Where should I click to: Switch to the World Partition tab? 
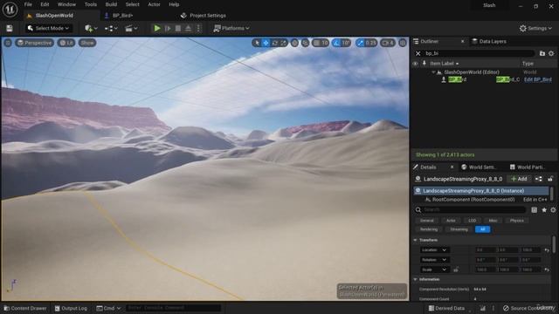coord(527,167)
